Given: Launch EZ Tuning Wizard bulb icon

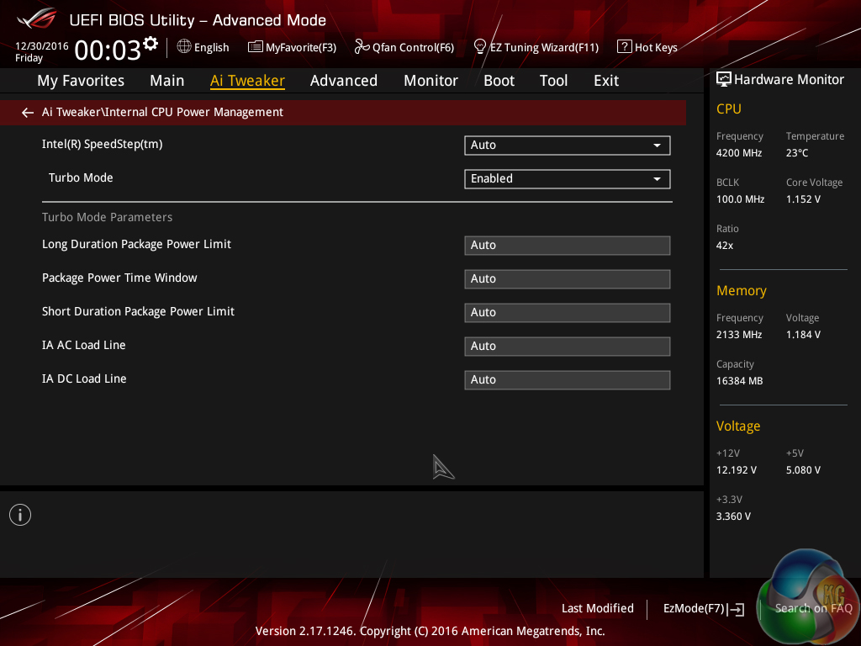Looking at the screenshot, I should 480,47.
